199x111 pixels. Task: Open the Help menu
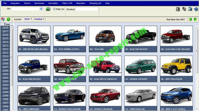tap(107, 3)
